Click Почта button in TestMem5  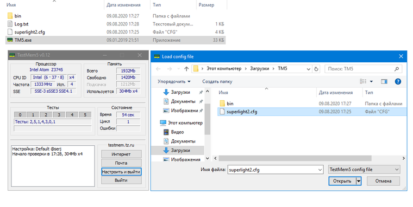click(121, 163)
